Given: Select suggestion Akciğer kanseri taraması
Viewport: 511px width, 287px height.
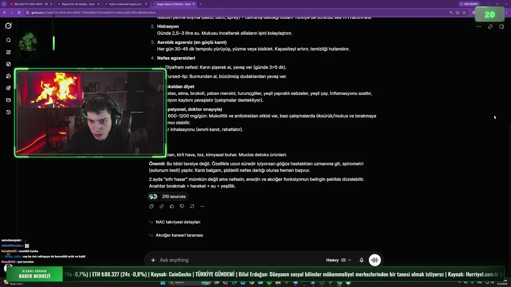Looking at the screenshot, I should pos(179,235).
